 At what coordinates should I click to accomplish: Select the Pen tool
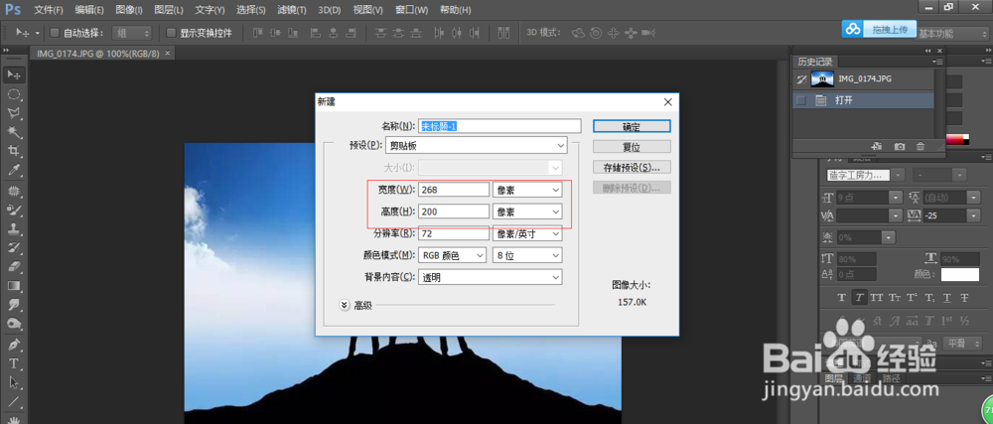14,345
